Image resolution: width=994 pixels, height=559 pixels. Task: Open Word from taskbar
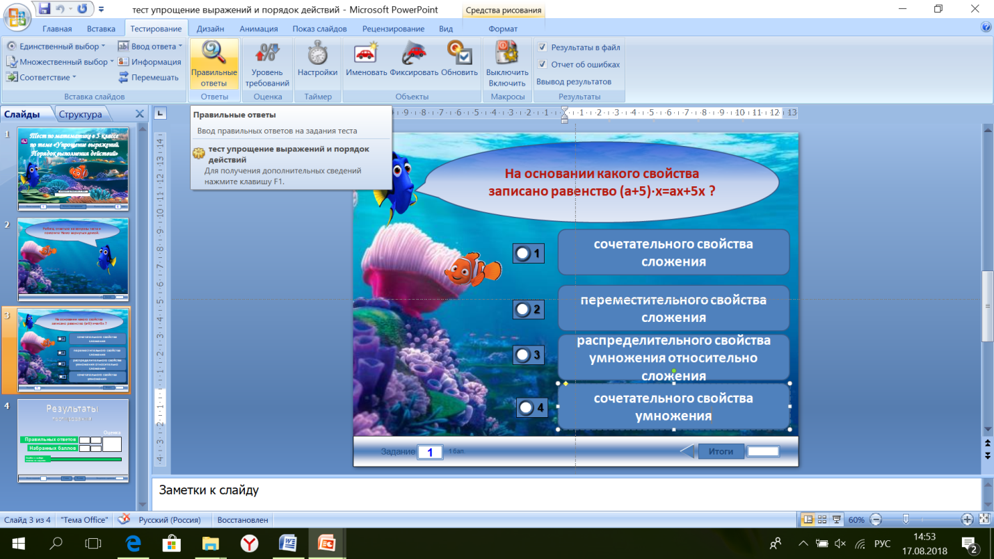(288, 543)
